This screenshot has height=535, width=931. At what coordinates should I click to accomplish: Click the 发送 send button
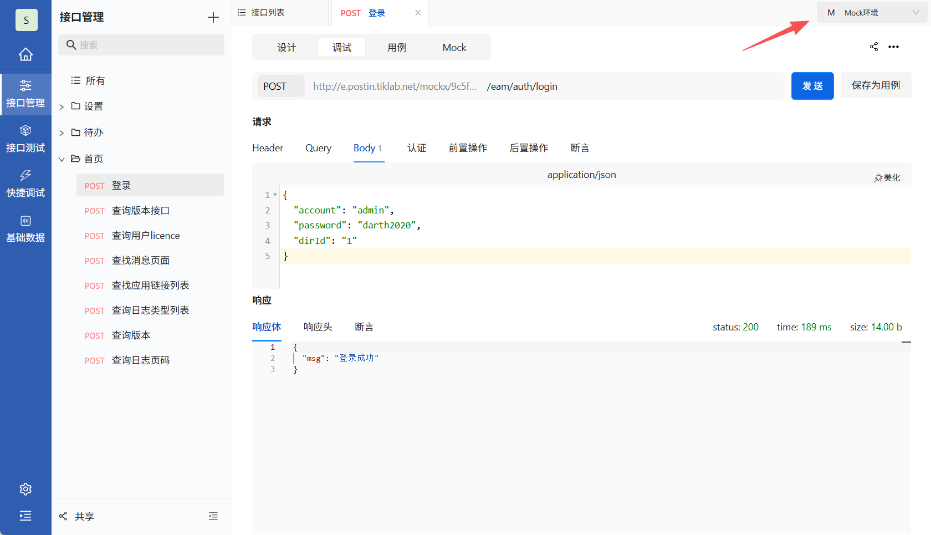(812, 86)
